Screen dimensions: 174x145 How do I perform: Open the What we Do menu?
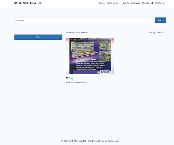pos(113,3)
